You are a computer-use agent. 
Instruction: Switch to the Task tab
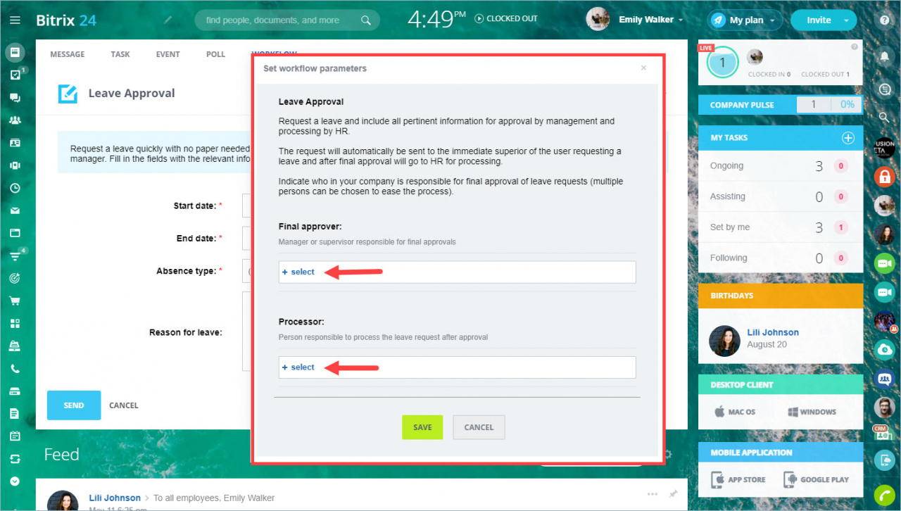click(x=120, y=54)
